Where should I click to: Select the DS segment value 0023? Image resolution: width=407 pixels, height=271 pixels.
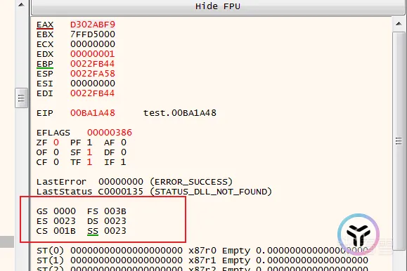115,221
